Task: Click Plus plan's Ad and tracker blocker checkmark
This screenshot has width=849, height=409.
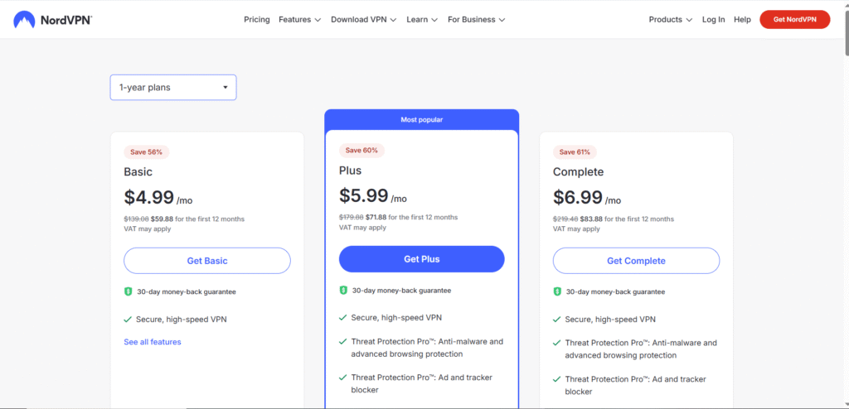Action: coord(342,378)
